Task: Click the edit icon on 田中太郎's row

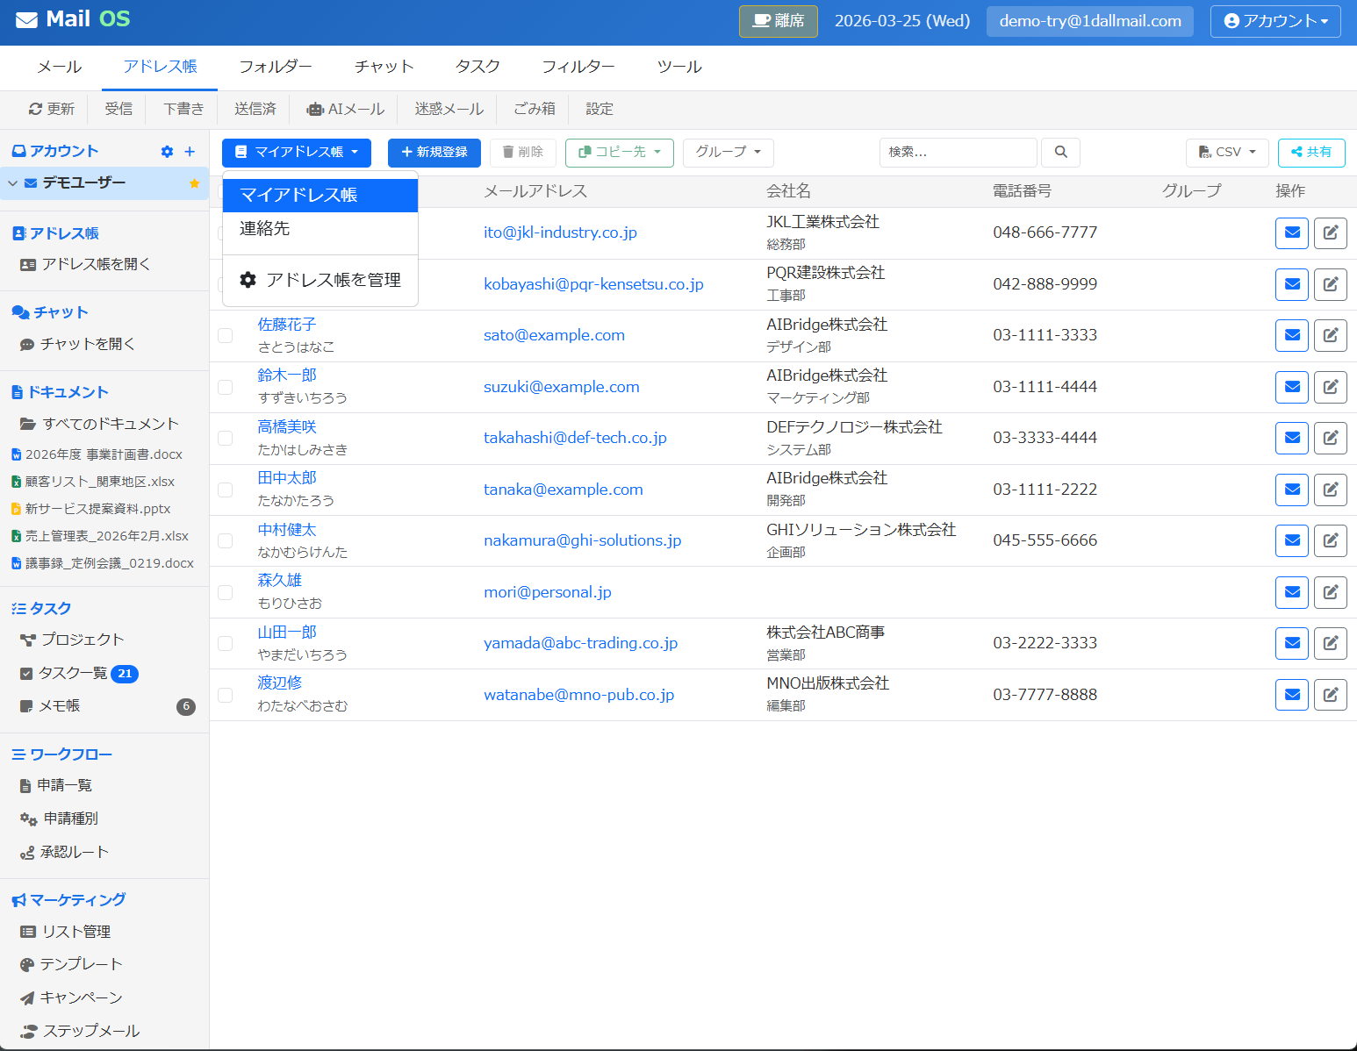Action: click(1330, 490)
